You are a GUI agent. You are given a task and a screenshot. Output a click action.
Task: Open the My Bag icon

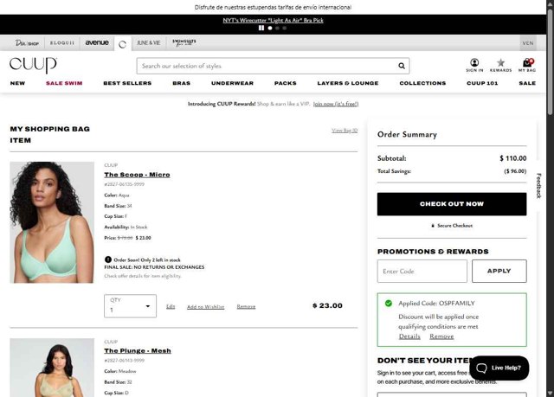tap(527, 65)
